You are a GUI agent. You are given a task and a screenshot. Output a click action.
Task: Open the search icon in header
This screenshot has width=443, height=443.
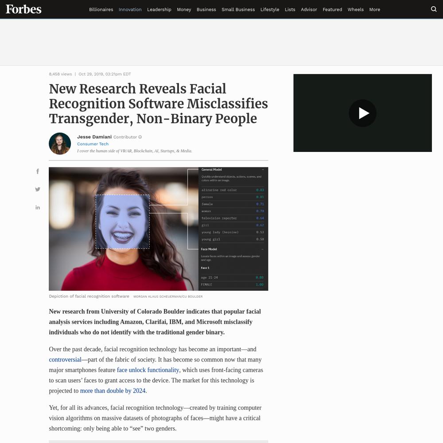click(x=434, y=9)
